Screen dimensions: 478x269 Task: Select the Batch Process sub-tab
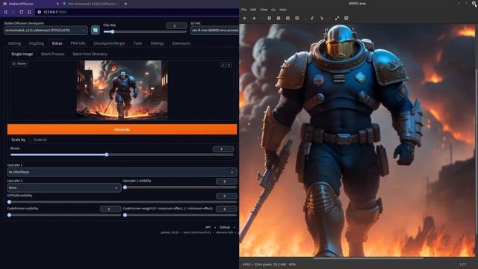point(53,54)
